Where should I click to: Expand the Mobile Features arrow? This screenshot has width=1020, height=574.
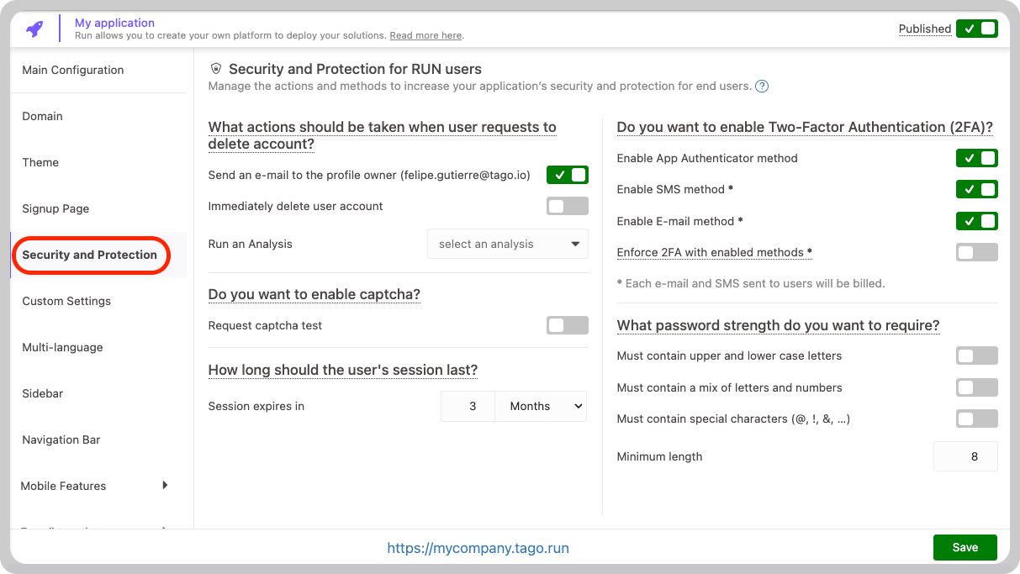[165, 485]
